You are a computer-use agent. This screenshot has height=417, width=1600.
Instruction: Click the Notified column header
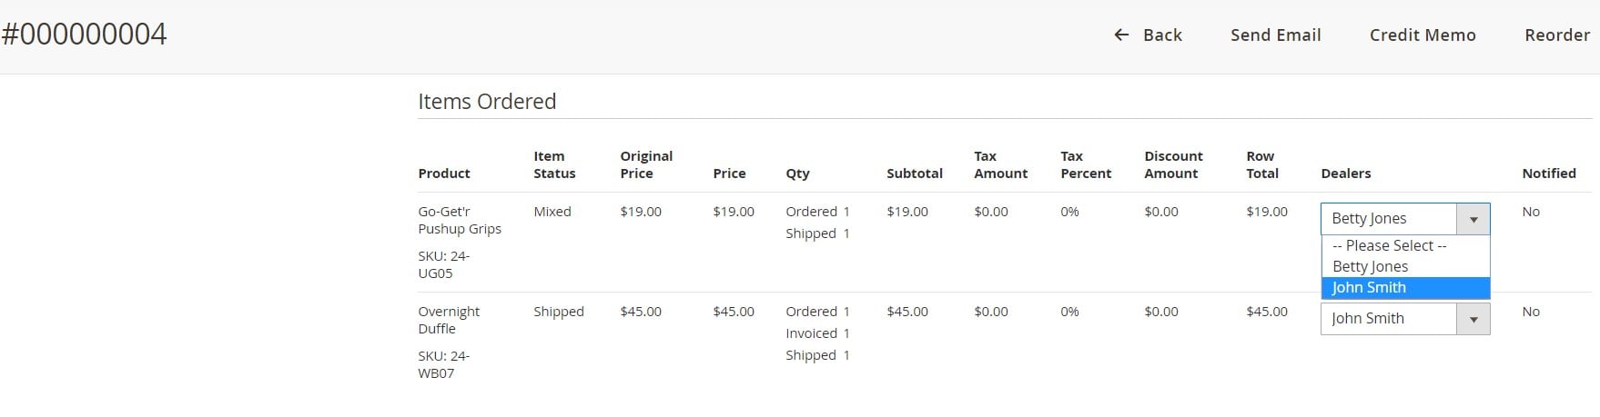click(x=1549, y=174)
